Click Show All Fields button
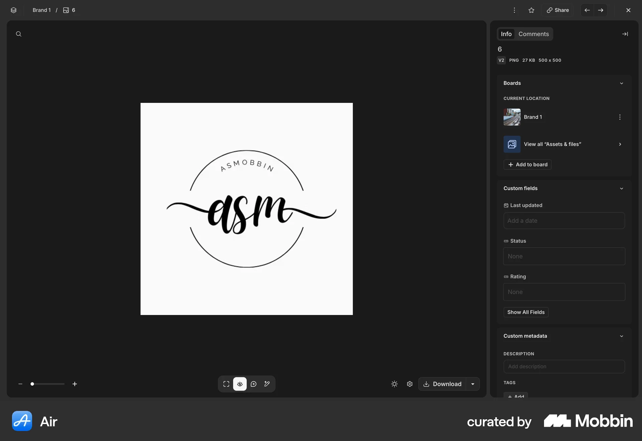 pos(526,312)
